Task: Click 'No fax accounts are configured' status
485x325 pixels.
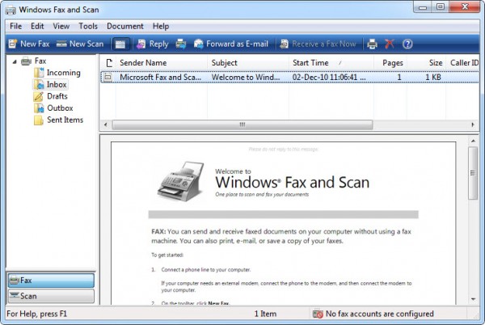Action: pos(380,314)
